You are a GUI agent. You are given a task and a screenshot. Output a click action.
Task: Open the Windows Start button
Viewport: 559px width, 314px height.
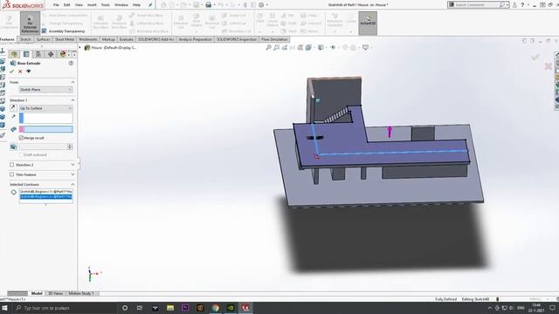point(5,308)
